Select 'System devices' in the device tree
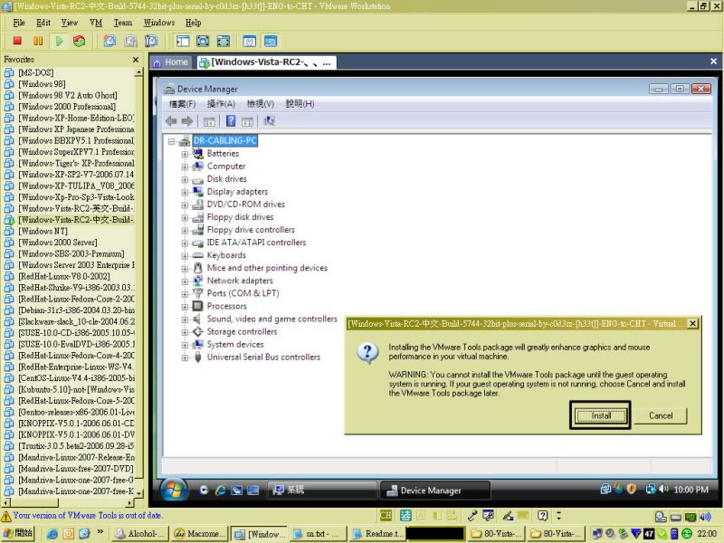 click(235, 345)
